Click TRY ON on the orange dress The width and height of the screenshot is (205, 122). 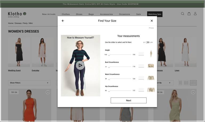[14, 92]
